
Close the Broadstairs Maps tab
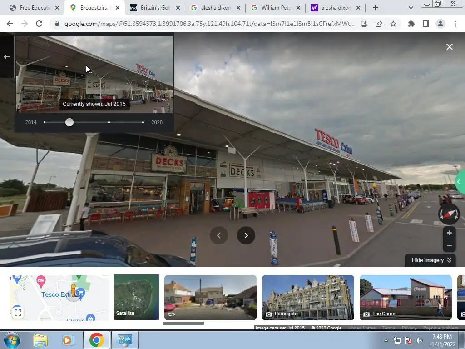pos(118,8)
